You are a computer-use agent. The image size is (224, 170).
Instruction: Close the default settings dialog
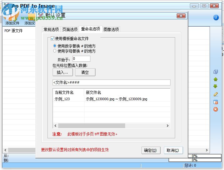181,16
